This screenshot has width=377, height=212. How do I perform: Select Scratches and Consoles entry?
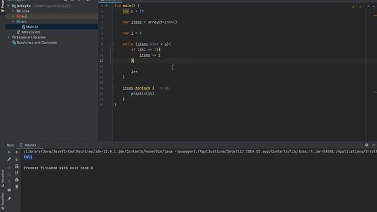[37, 42]
